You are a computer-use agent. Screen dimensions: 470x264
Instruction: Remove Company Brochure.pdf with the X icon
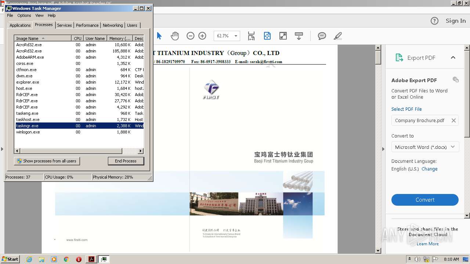click(x=453, y=120)
